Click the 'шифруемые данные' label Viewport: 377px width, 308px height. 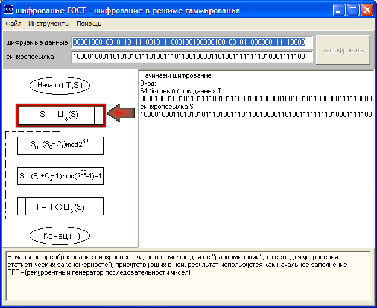click(37, 43)
